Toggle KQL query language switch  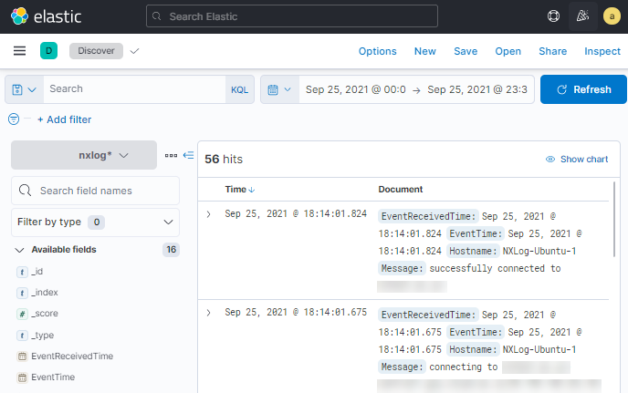(239, 89)
